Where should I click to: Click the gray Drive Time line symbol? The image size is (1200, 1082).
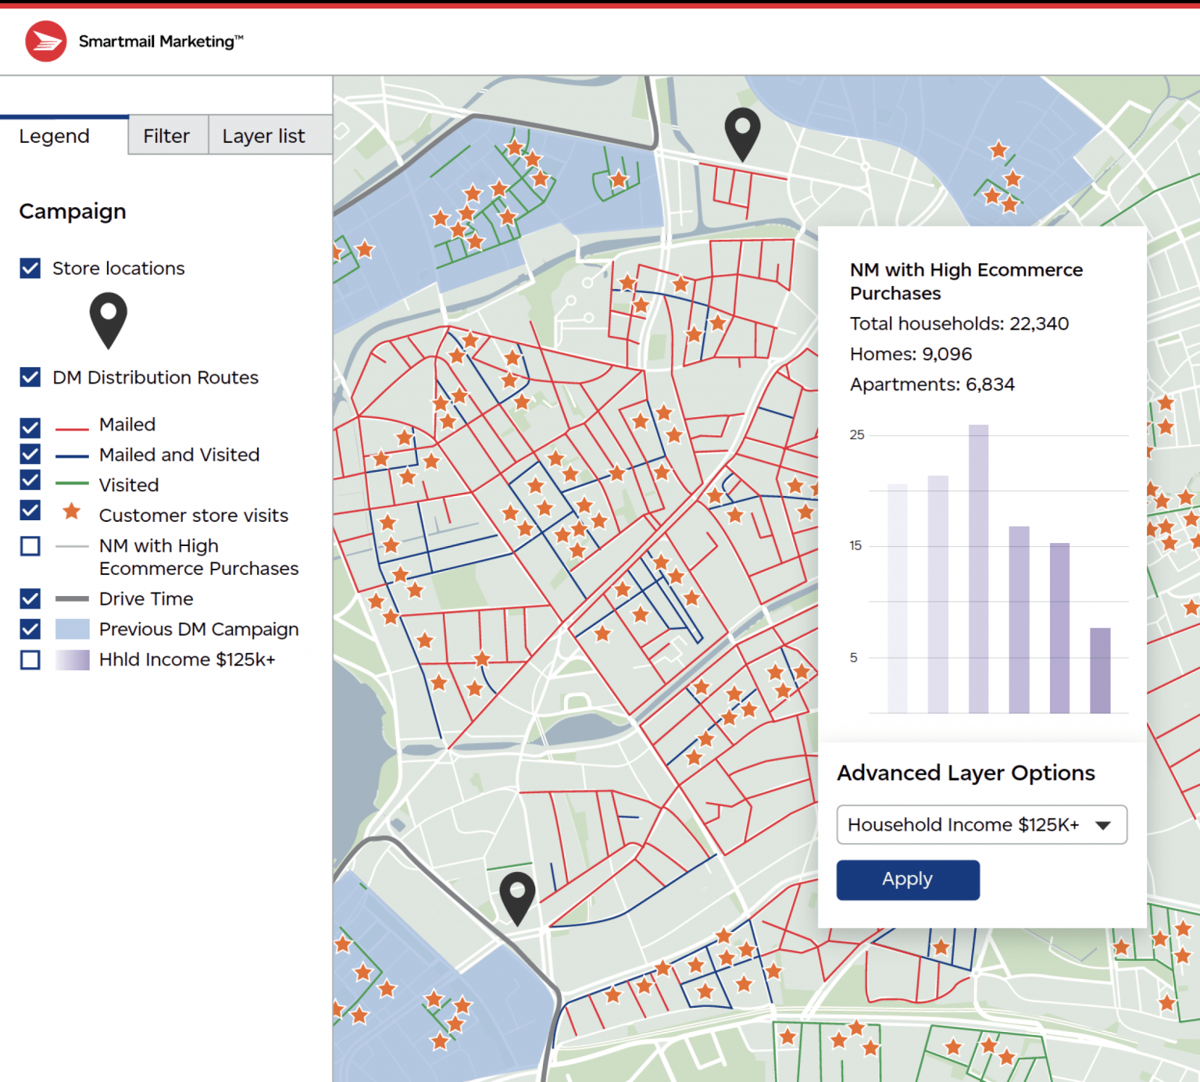[72, 598]
